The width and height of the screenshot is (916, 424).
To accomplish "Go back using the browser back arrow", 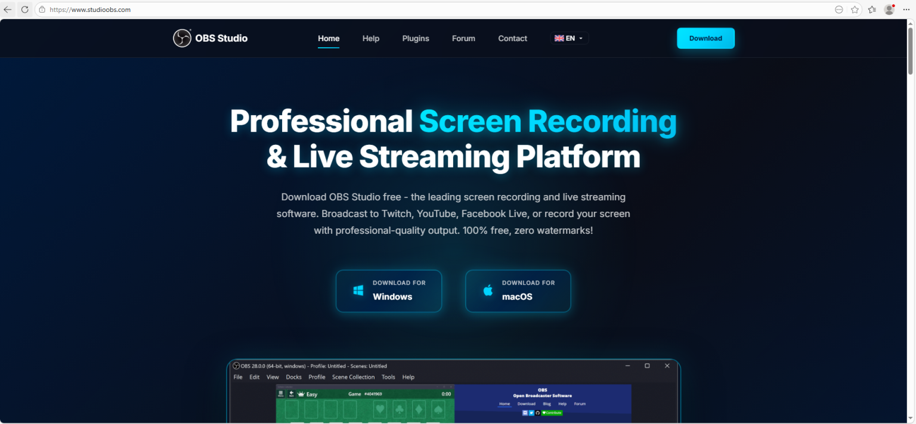I will [8, 10].
